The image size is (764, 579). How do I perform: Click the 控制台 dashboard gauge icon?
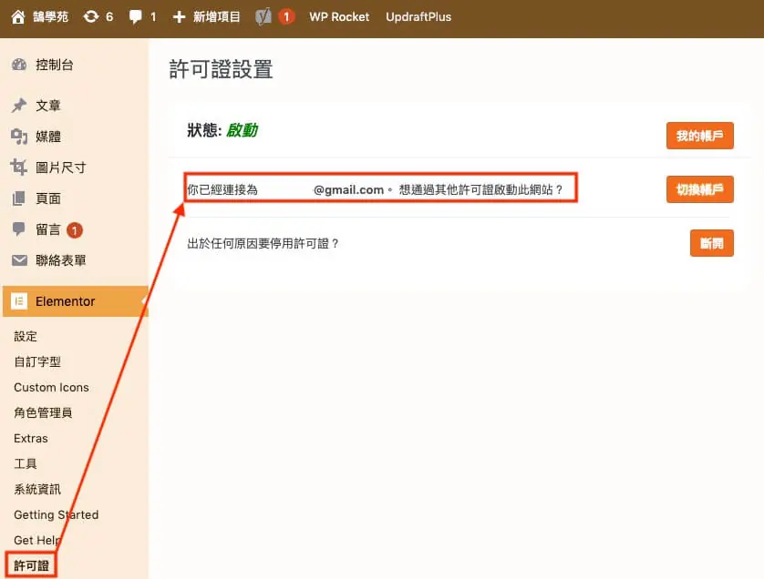[x=19, y=65]
